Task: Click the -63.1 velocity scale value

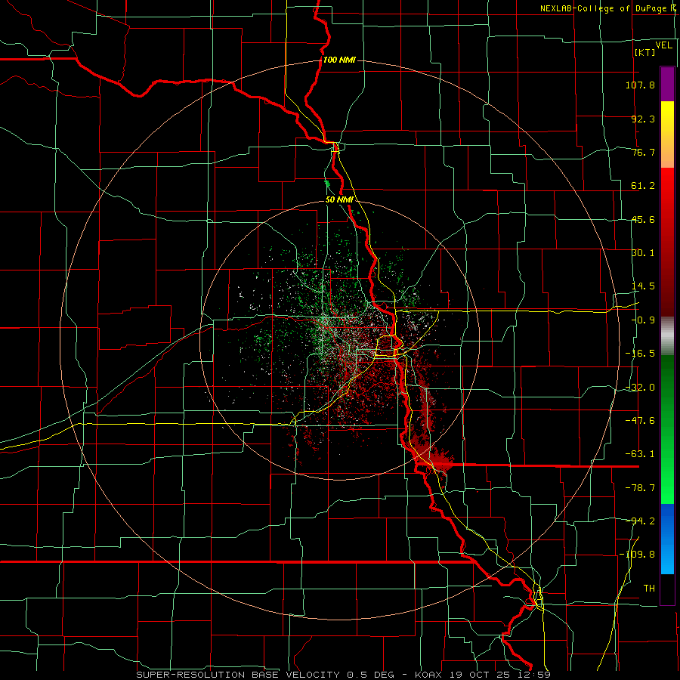Action: (640, 454)
